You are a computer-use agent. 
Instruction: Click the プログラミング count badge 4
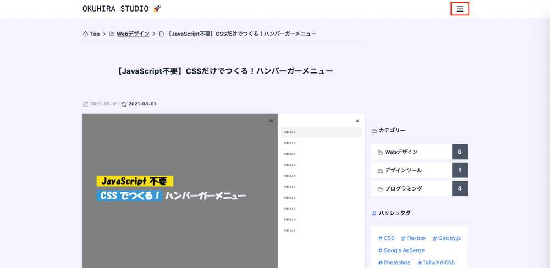(x=459, y=188)
